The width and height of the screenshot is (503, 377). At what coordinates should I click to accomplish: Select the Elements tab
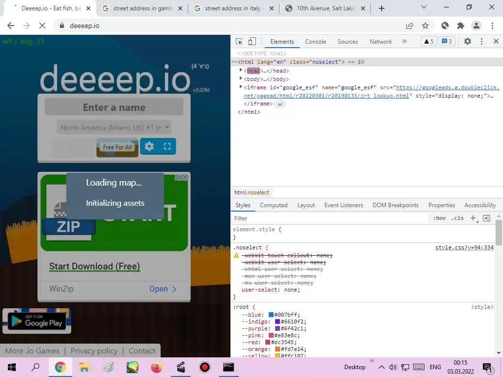[282, 42]
